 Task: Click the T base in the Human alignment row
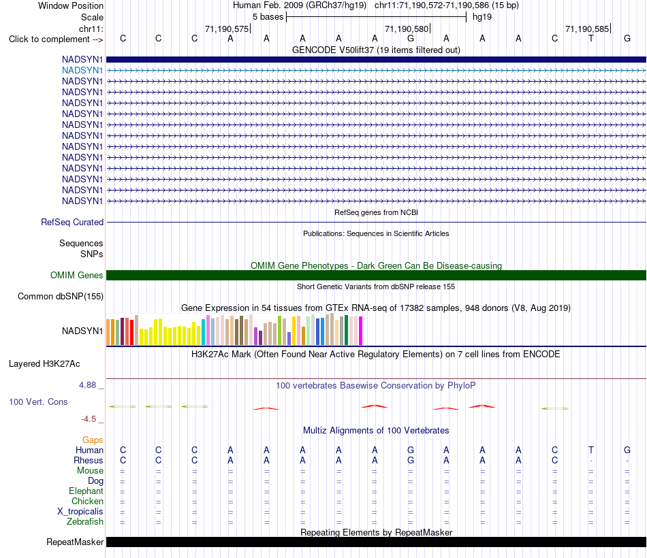[x=591, y=450]
